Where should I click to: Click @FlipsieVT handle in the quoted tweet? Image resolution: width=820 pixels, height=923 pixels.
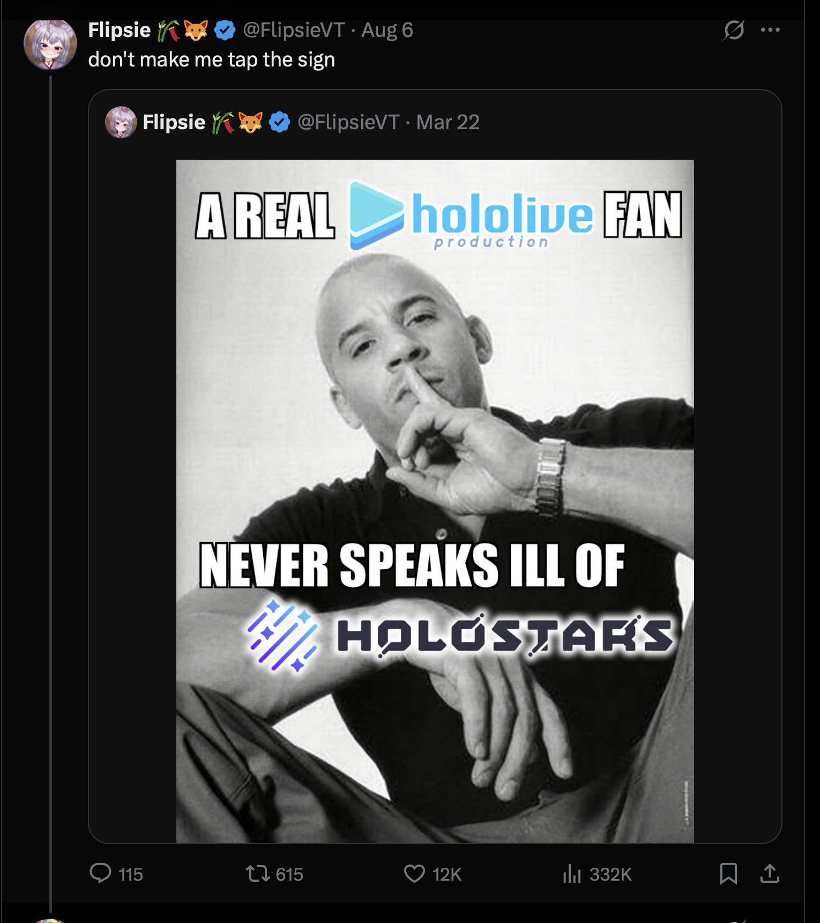click(348, 122)
